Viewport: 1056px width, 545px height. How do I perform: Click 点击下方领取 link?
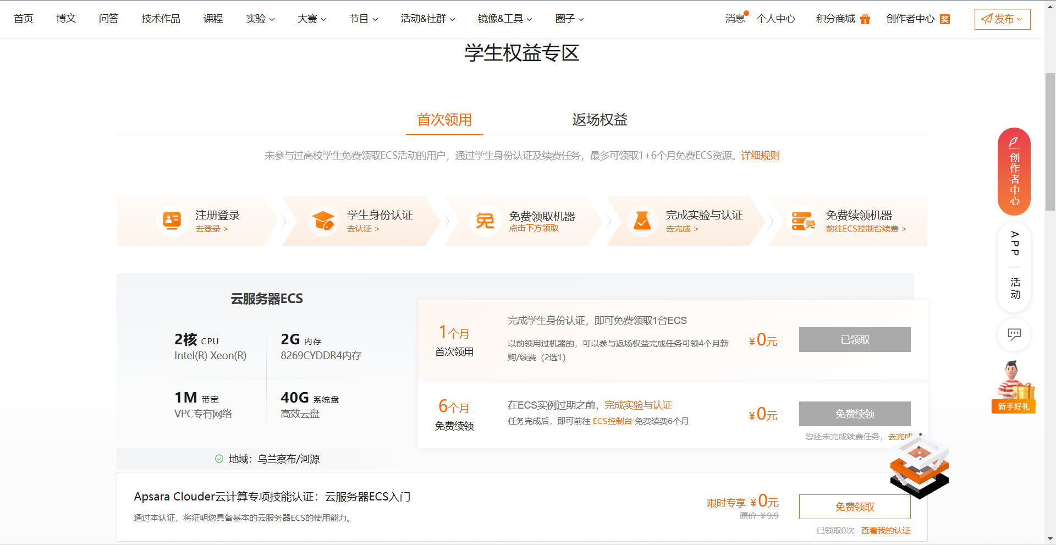click(x=533, y=228)
